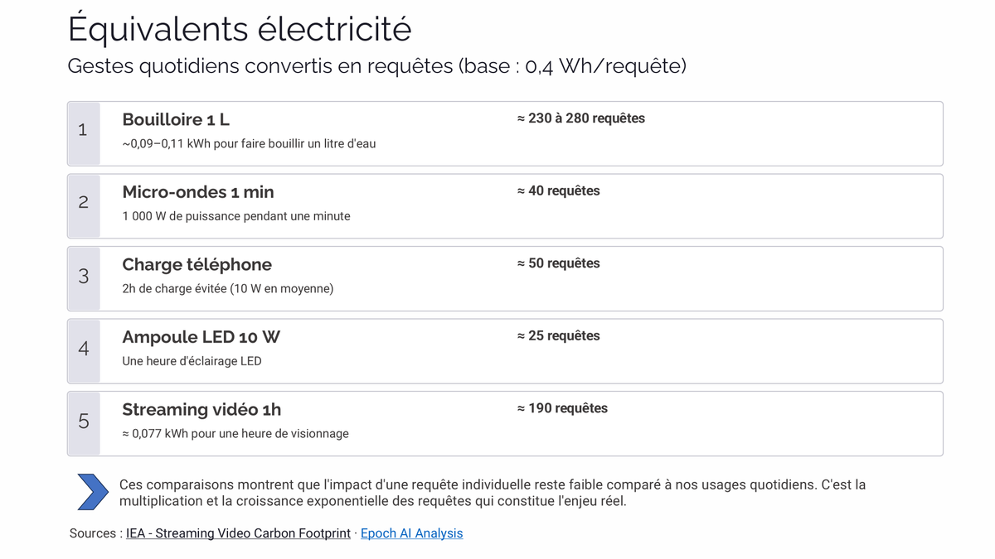Screen dimensions: 995x559
Task: Click the ≈ 190 requêtes value
Action: coord(562,408)
